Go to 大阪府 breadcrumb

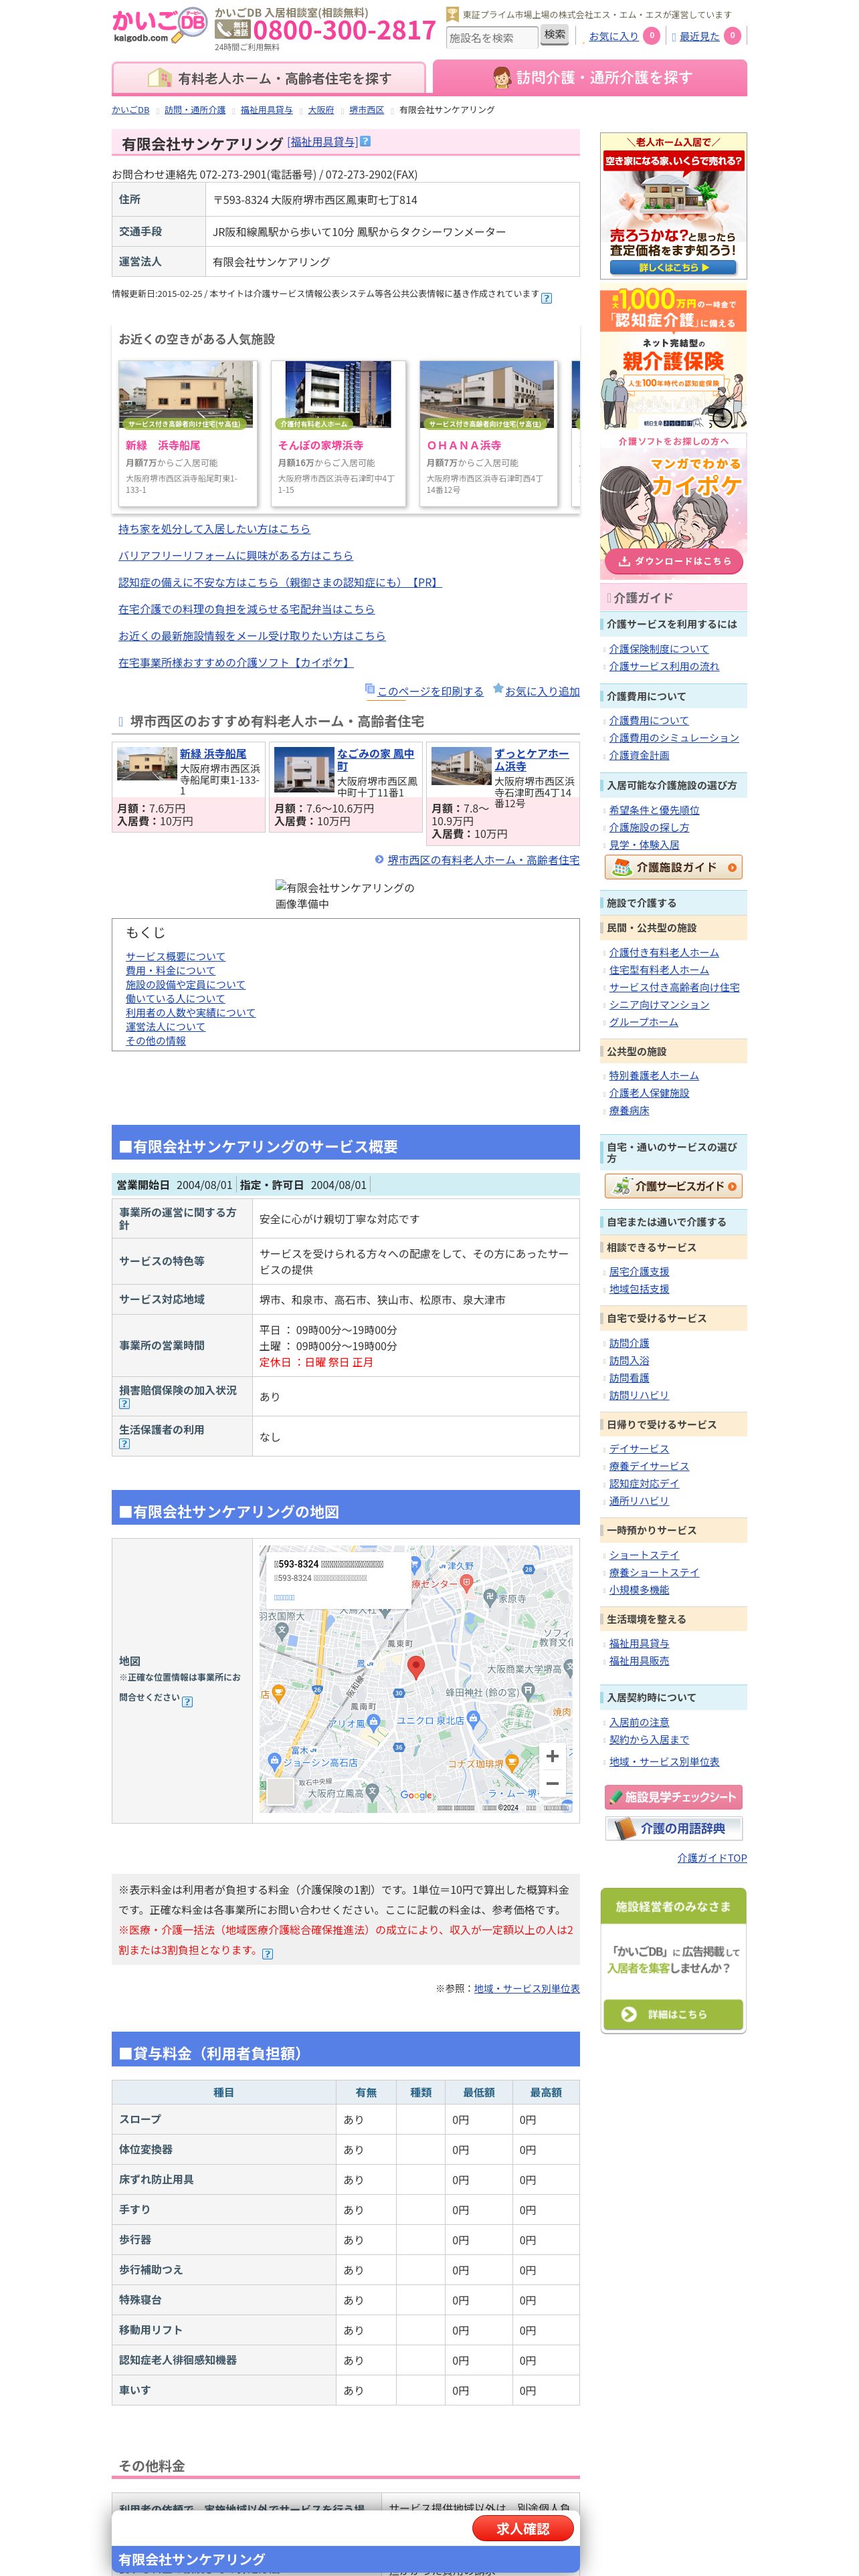pos(321,110)
